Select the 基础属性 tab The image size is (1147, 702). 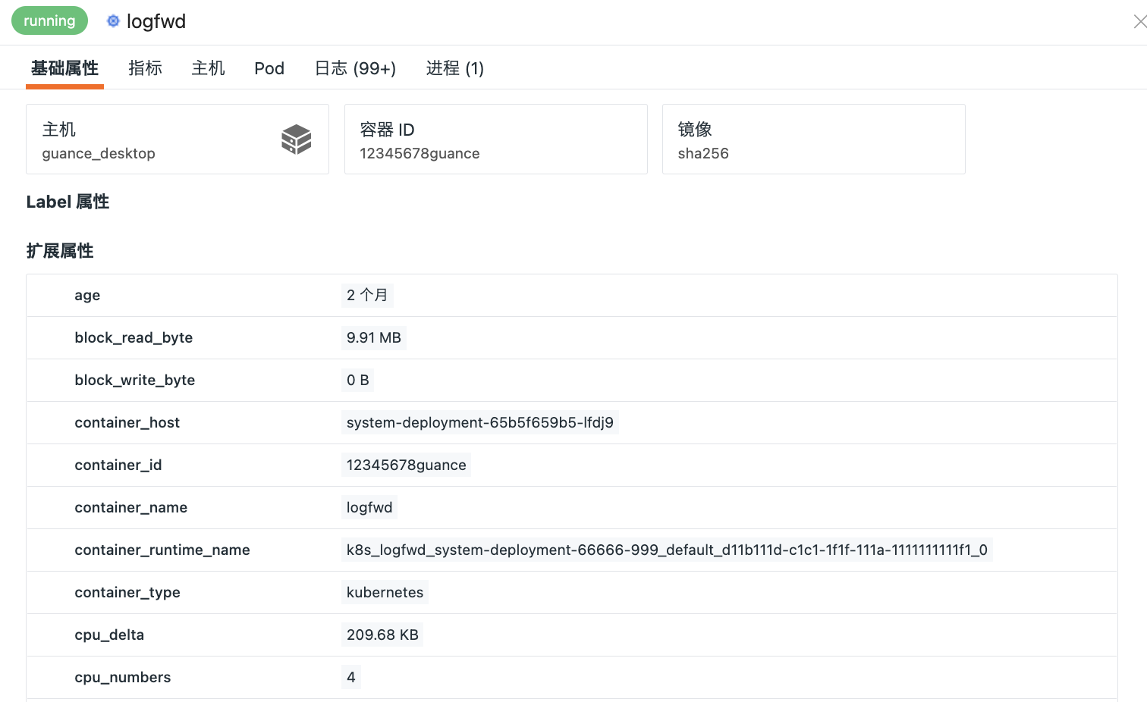click(64, 68)
